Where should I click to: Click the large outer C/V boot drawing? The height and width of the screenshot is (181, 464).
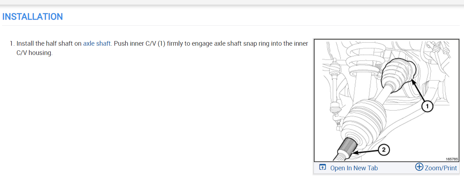(361, 121)
